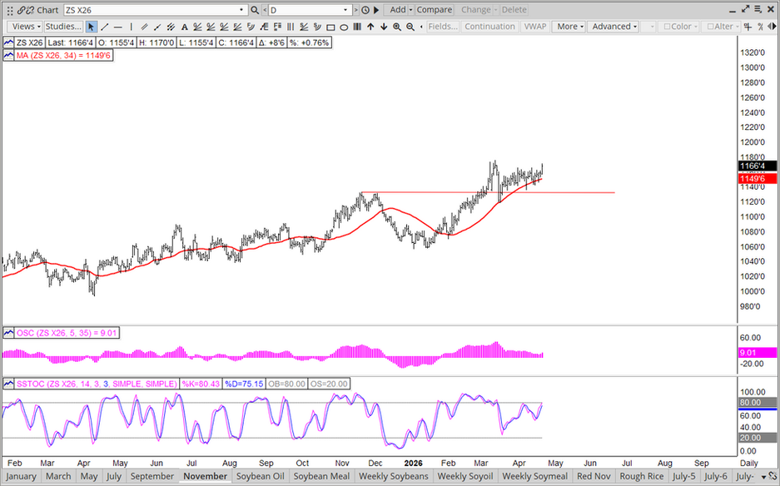The height and width of the screenshot is (486, 780).
Task: Zoom out of the chart
Action: (410, 27)
